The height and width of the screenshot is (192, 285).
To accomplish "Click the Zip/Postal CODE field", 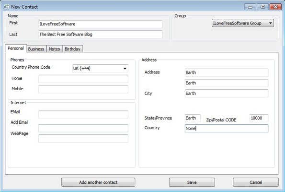I will (259, 118).
